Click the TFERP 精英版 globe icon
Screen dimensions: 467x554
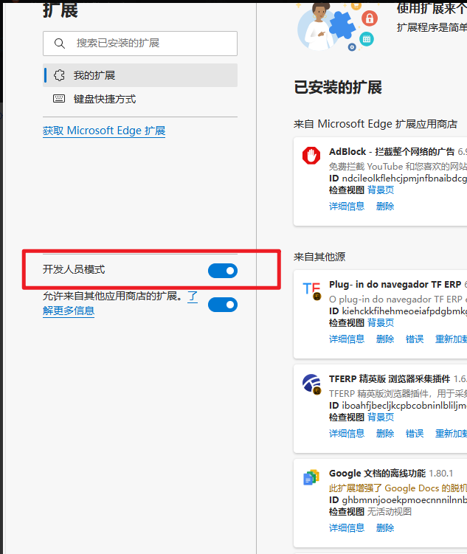pos(311,384)
